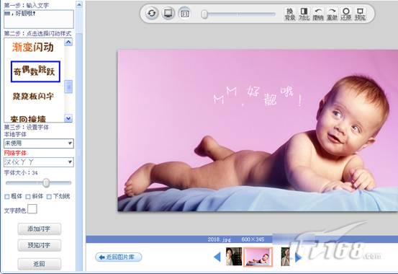The width and height of the screenshot is (398, 274).
Task: Click the fit-to-window 1:1 icon
Action: coord(184,13)
